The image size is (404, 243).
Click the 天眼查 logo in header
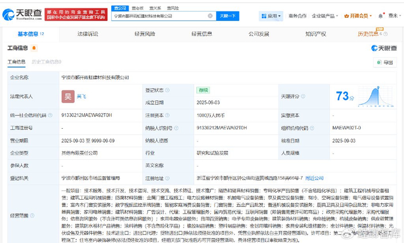23,13
